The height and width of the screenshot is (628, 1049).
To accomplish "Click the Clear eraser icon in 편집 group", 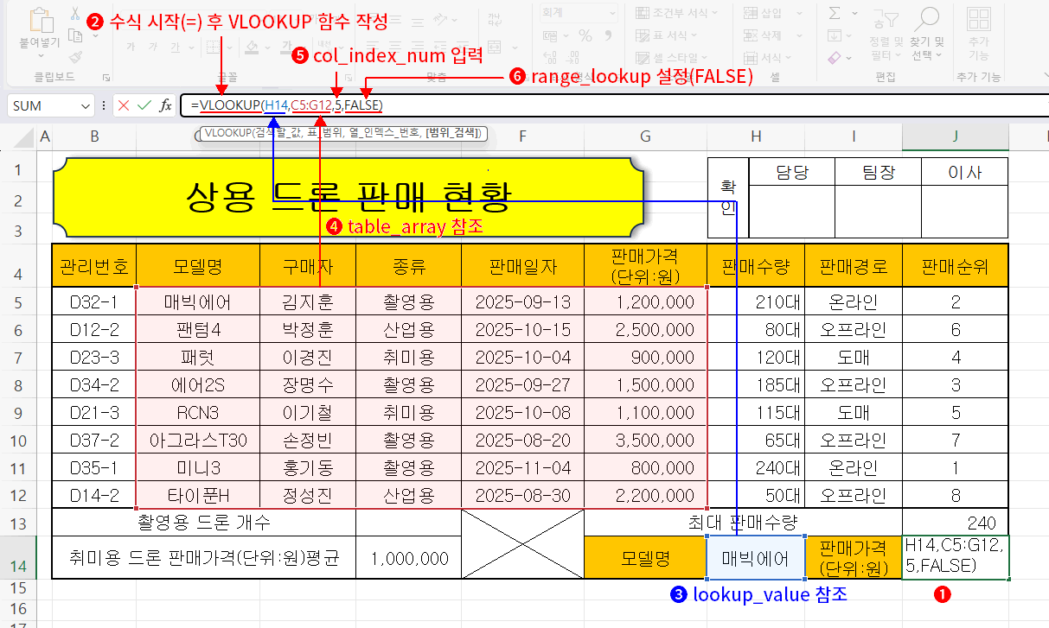I will (x=835, y=59).
